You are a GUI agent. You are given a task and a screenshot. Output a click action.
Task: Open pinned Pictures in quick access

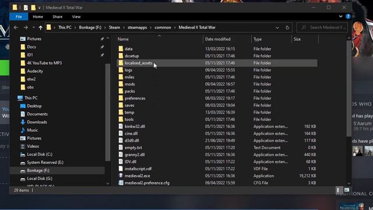click(x=34, y=39)
